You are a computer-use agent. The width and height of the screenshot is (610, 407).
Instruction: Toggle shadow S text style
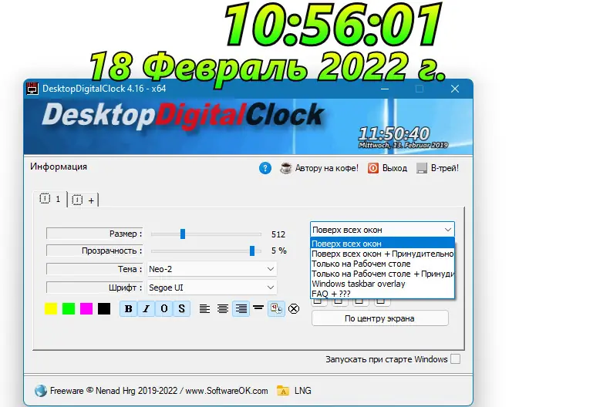tap(182, 309)
